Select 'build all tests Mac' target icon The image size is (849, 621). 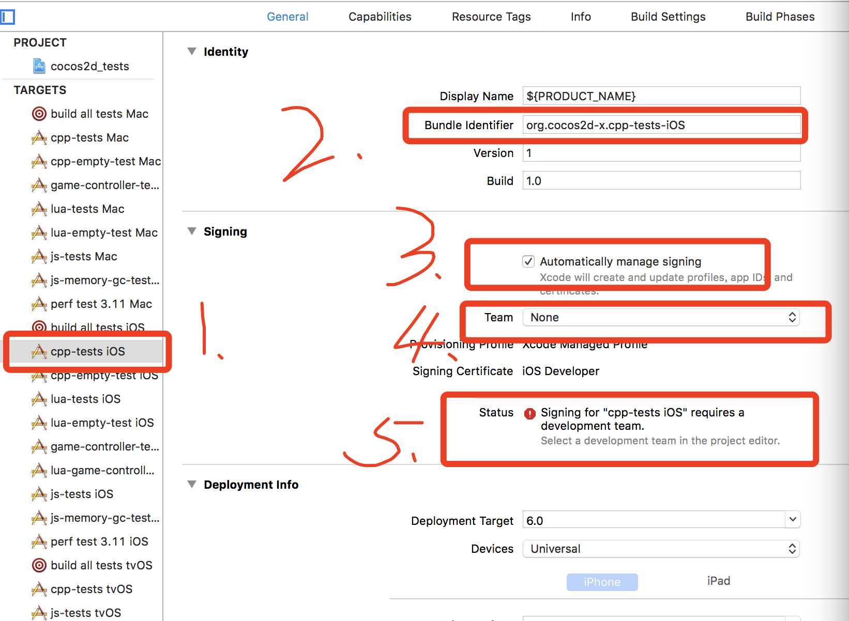pyautogui.click(x=39, y=114)
